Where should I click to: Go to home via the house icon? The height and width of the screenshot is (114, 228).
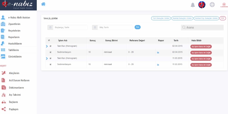43,4
